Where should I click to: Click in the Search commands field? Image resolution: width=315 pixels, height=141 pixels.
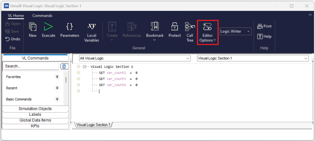tap(31, 66)
